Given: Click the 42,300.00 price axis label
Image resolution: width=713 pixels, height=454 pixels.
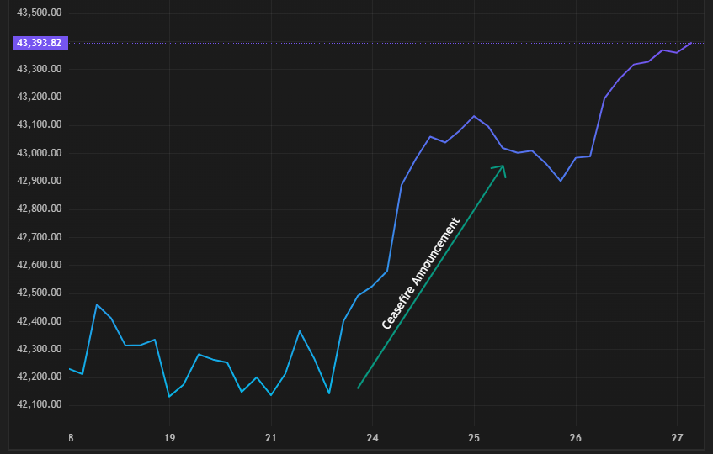Looking at the screenshot, I should tap(39, 349).
